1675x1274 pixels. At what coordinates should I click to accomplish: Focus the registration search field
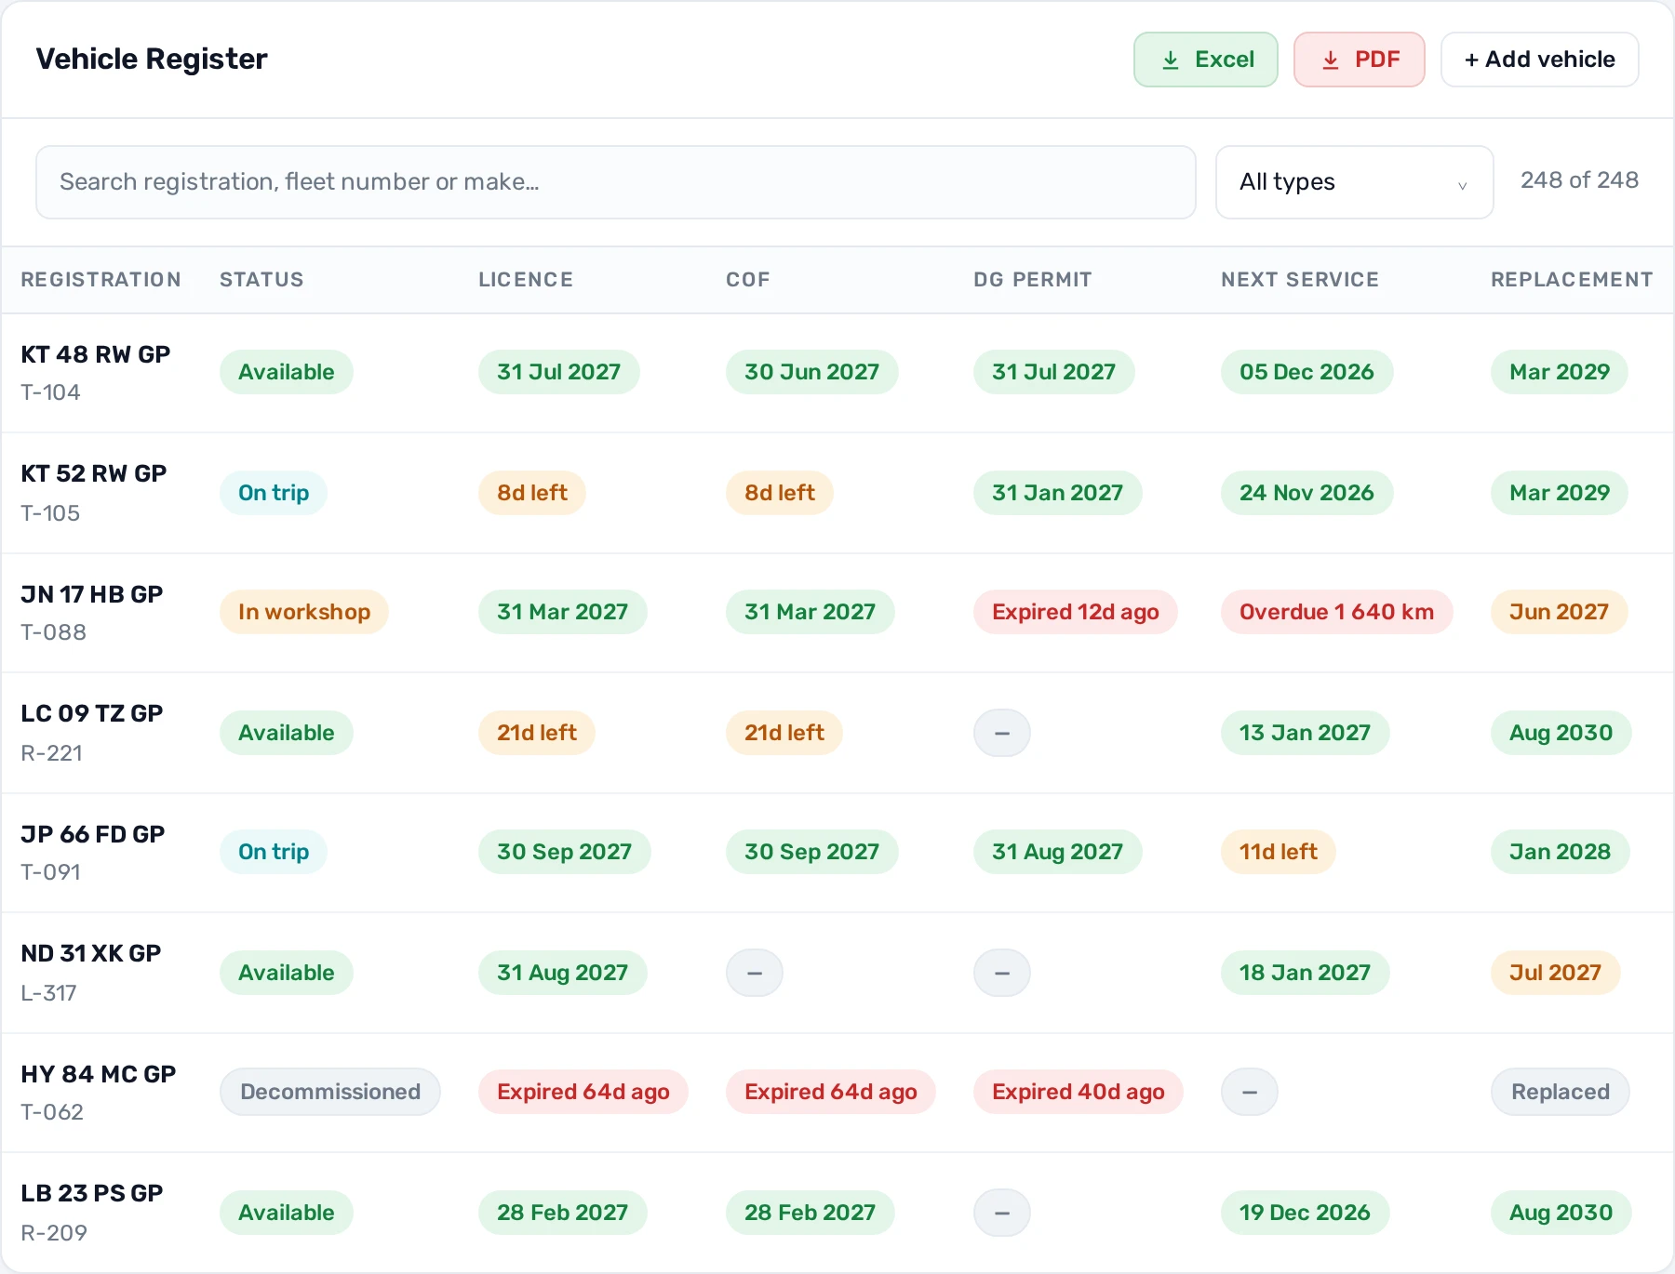pyautogui.click(x=615, y=182)
